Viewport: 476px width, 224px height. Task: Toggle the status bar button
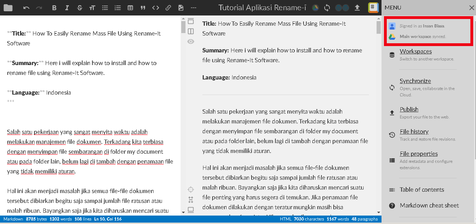click(191, 210)
